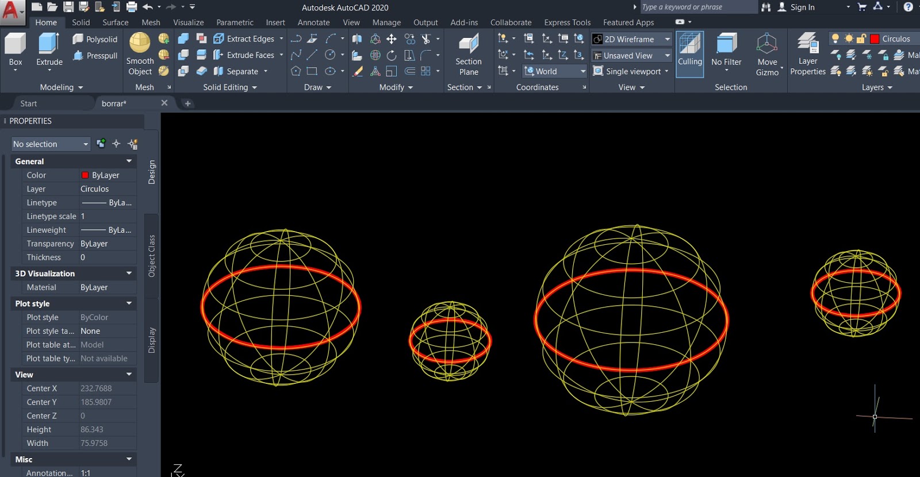Click the Undo arrow icon

click(x=148, y=7)
